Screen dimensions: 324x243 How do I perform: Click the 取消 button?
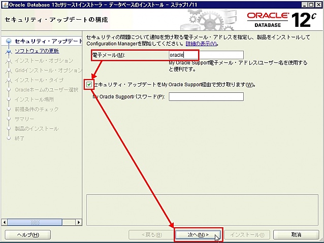coord(296,235)
